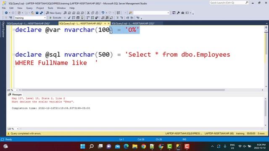Image resolution: width=269 pixels, height=151 pixels.
Task: Open Google Chrome from the taskbar
Action: [x=143, y=146]
